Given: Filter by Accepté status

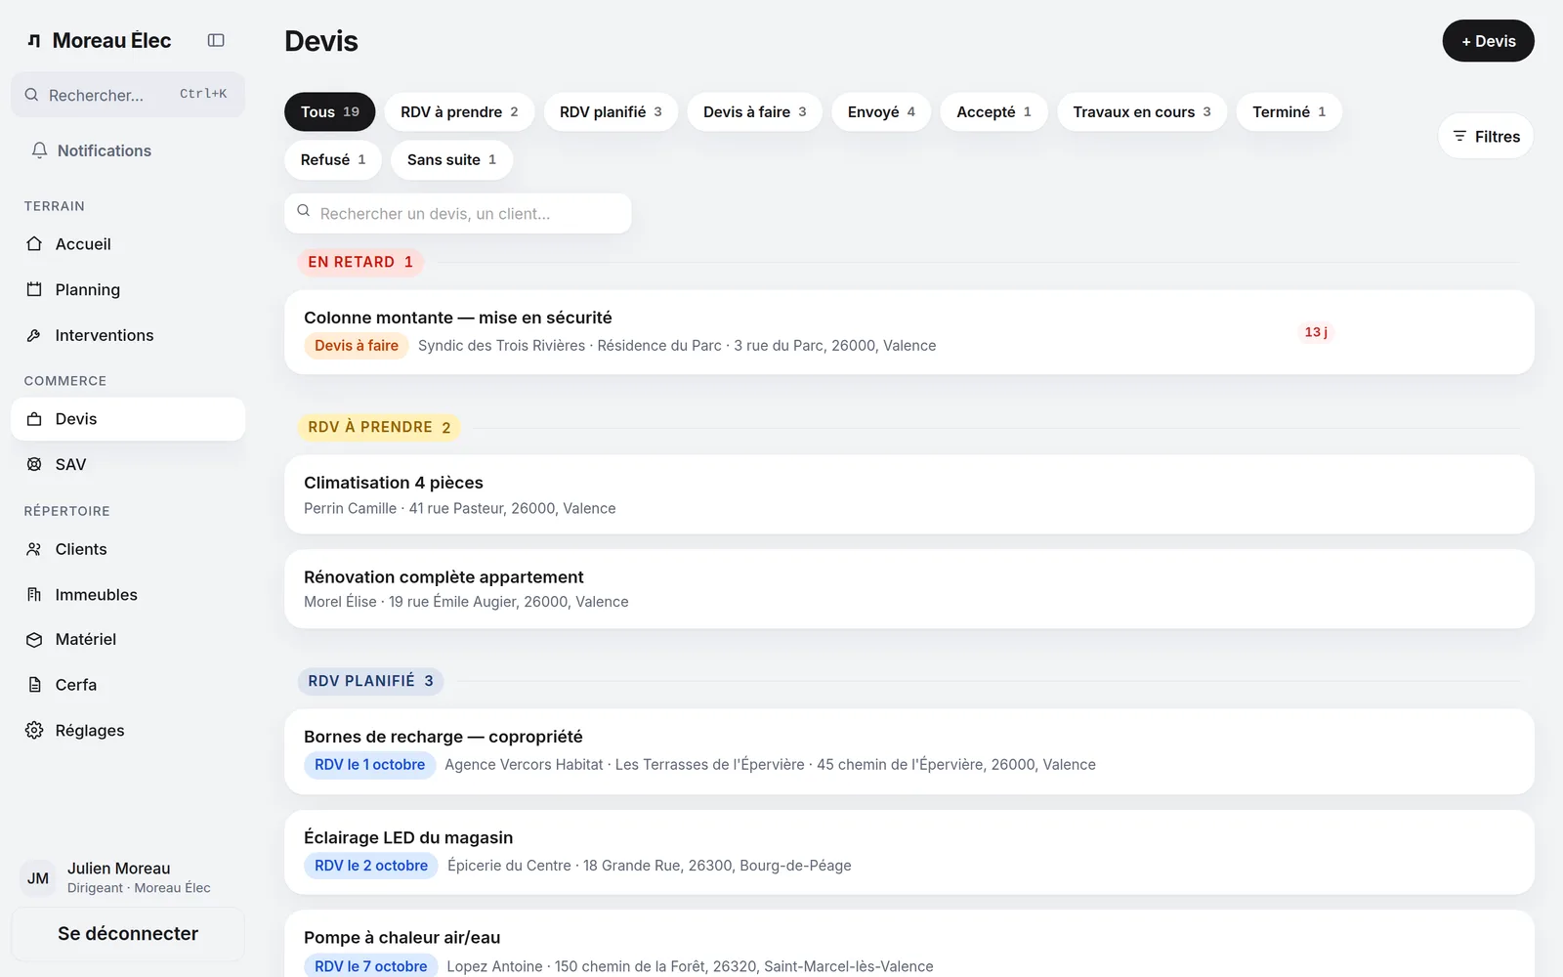Looking at the screenshot, I should (x=993, y=111).
